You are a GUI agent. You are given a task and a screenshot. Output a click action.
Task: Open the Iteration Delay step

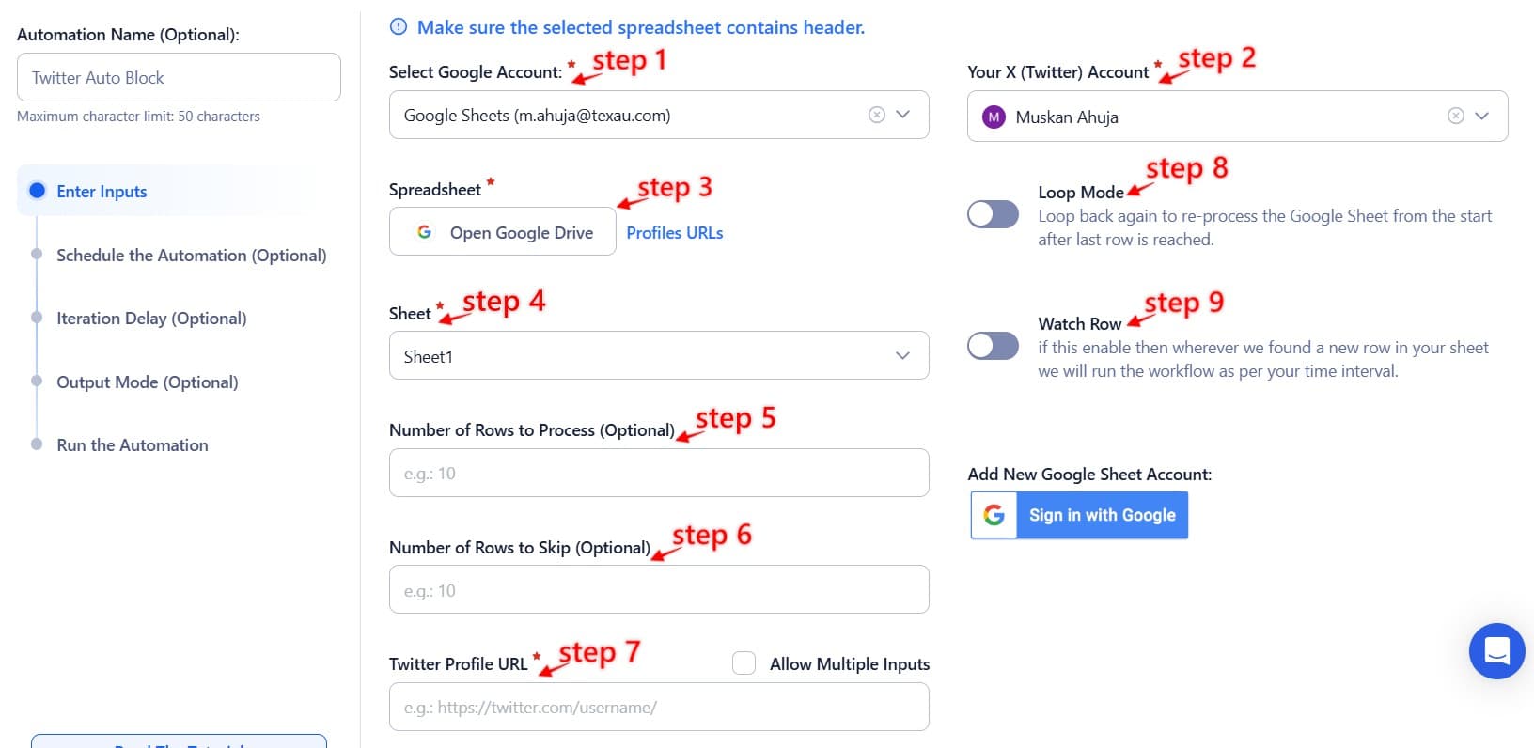click(151, 319)
